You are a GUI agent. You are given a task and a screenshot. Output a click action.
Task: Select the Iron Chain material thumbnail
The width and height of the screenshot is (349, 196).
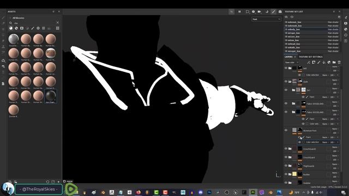[x=51, y=96]
